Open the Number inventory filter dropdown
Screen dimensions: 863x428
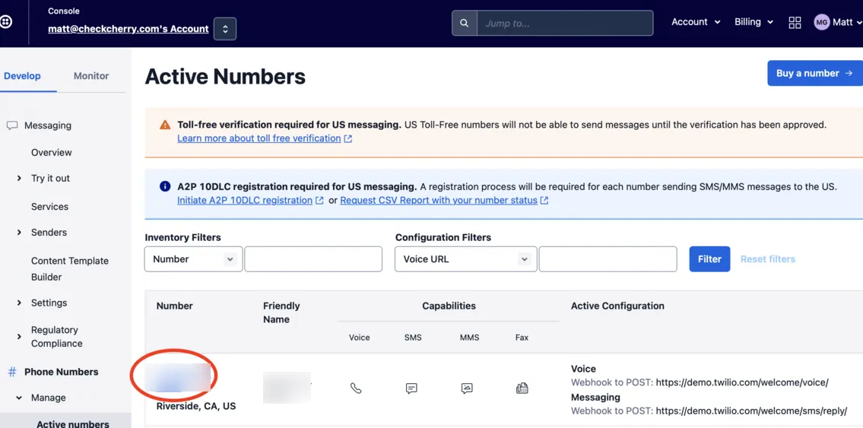pos(193,259)
